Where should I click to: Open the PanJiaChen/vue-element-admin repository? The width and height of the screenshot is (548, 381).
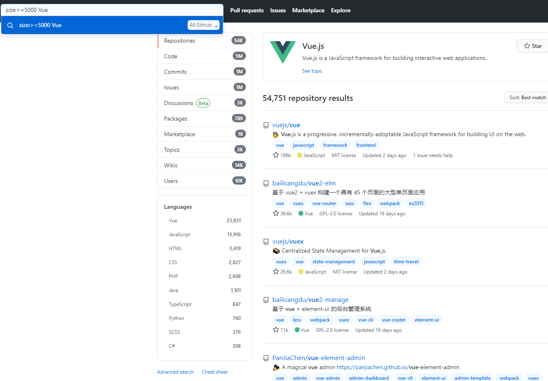(319, 358)
